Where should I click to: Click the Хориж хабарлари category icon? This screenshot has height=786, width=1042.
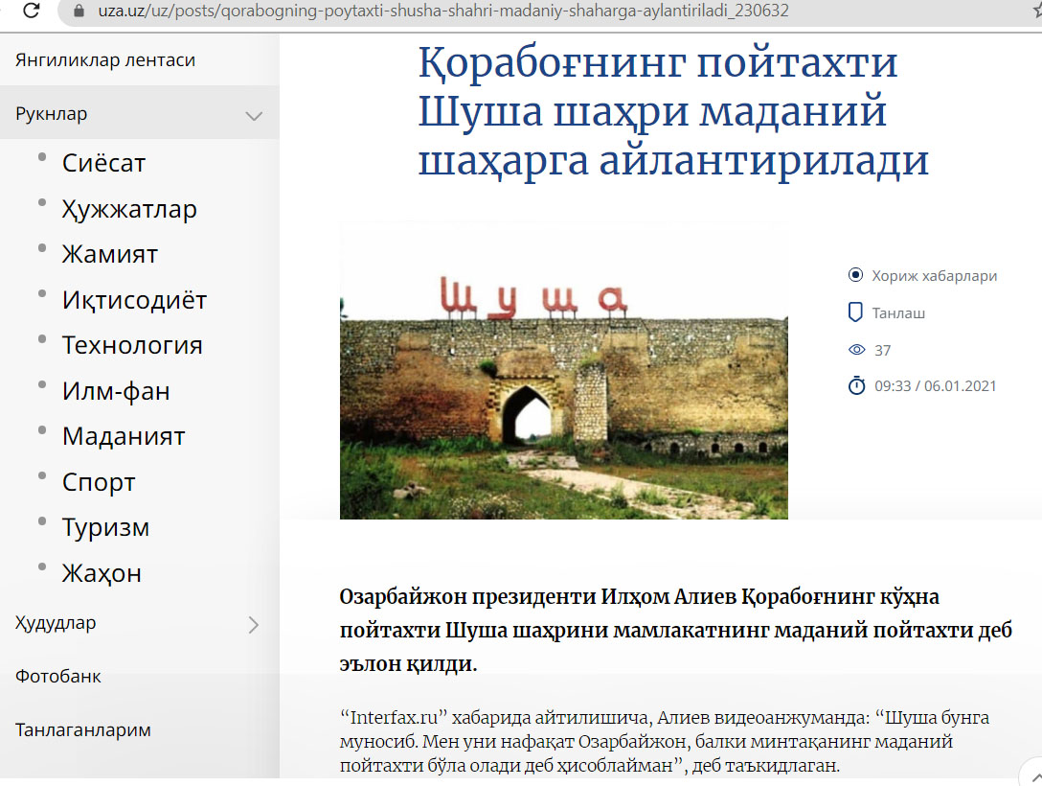tap(856, 275)
